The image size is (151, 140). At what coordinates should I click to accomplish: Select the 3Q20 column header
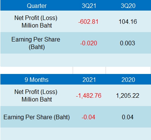[x=128, y=6]
